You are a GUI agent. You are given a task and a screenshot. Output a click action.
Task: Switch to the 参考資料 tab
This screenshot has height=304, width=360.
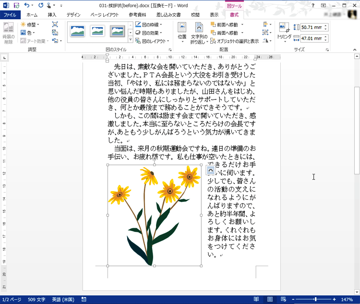137,15
